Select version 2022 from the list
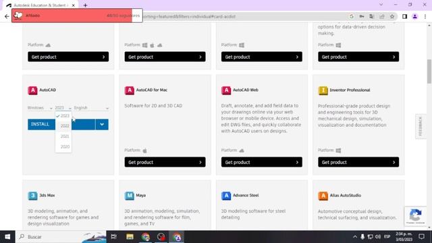 pos(63,126)
